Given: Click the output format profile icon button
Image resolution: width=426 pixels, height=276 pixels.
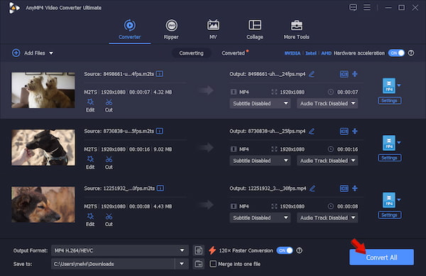Looking at the screenshot, I should (x=199, y=250).
